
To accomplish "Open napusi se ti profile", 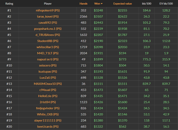I will click(48, 59).
